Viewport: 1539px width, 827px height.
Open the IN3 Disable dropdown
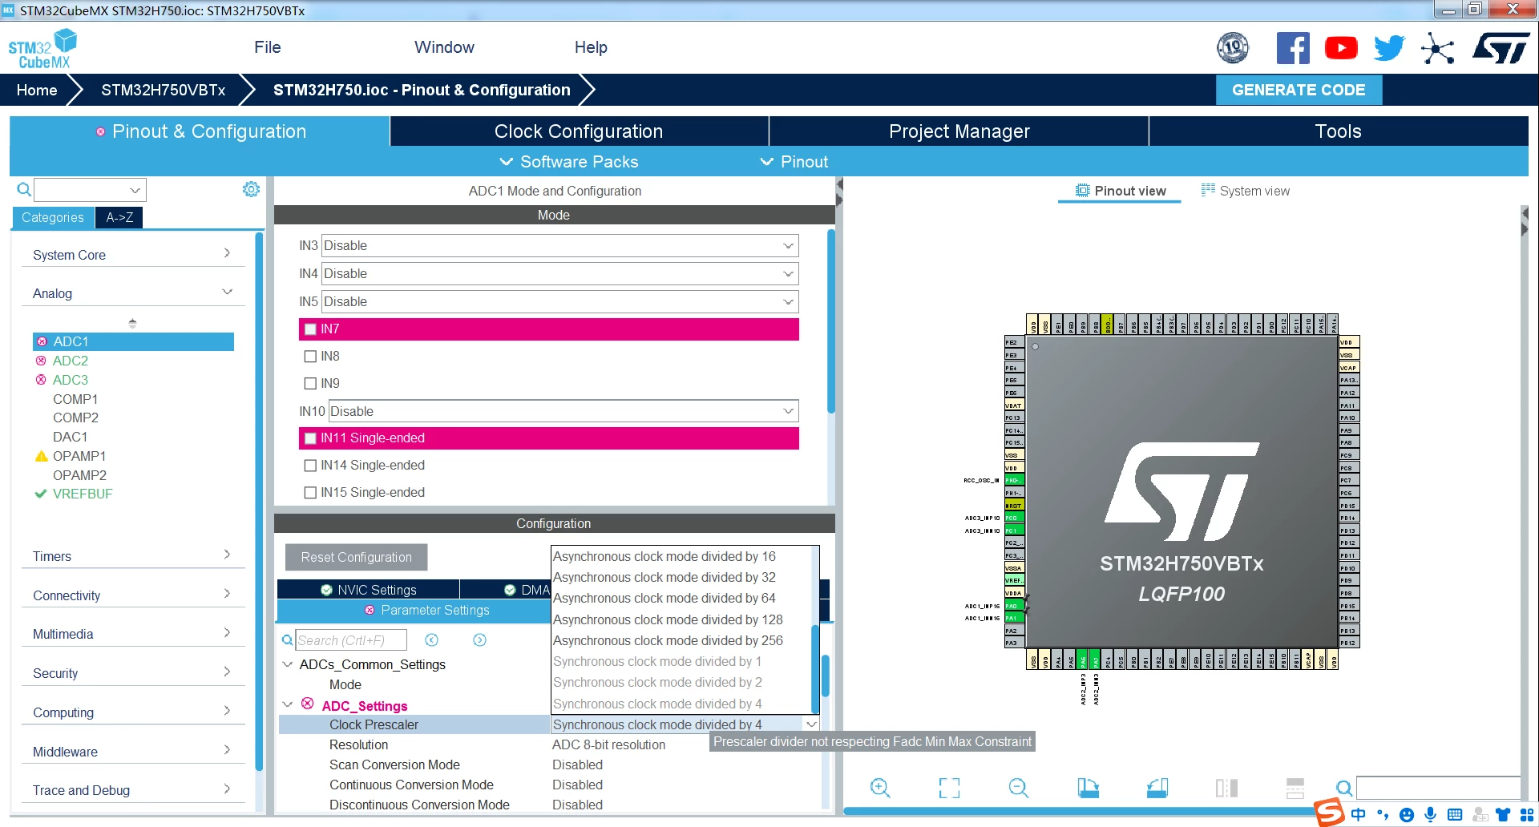coord(559,246)
